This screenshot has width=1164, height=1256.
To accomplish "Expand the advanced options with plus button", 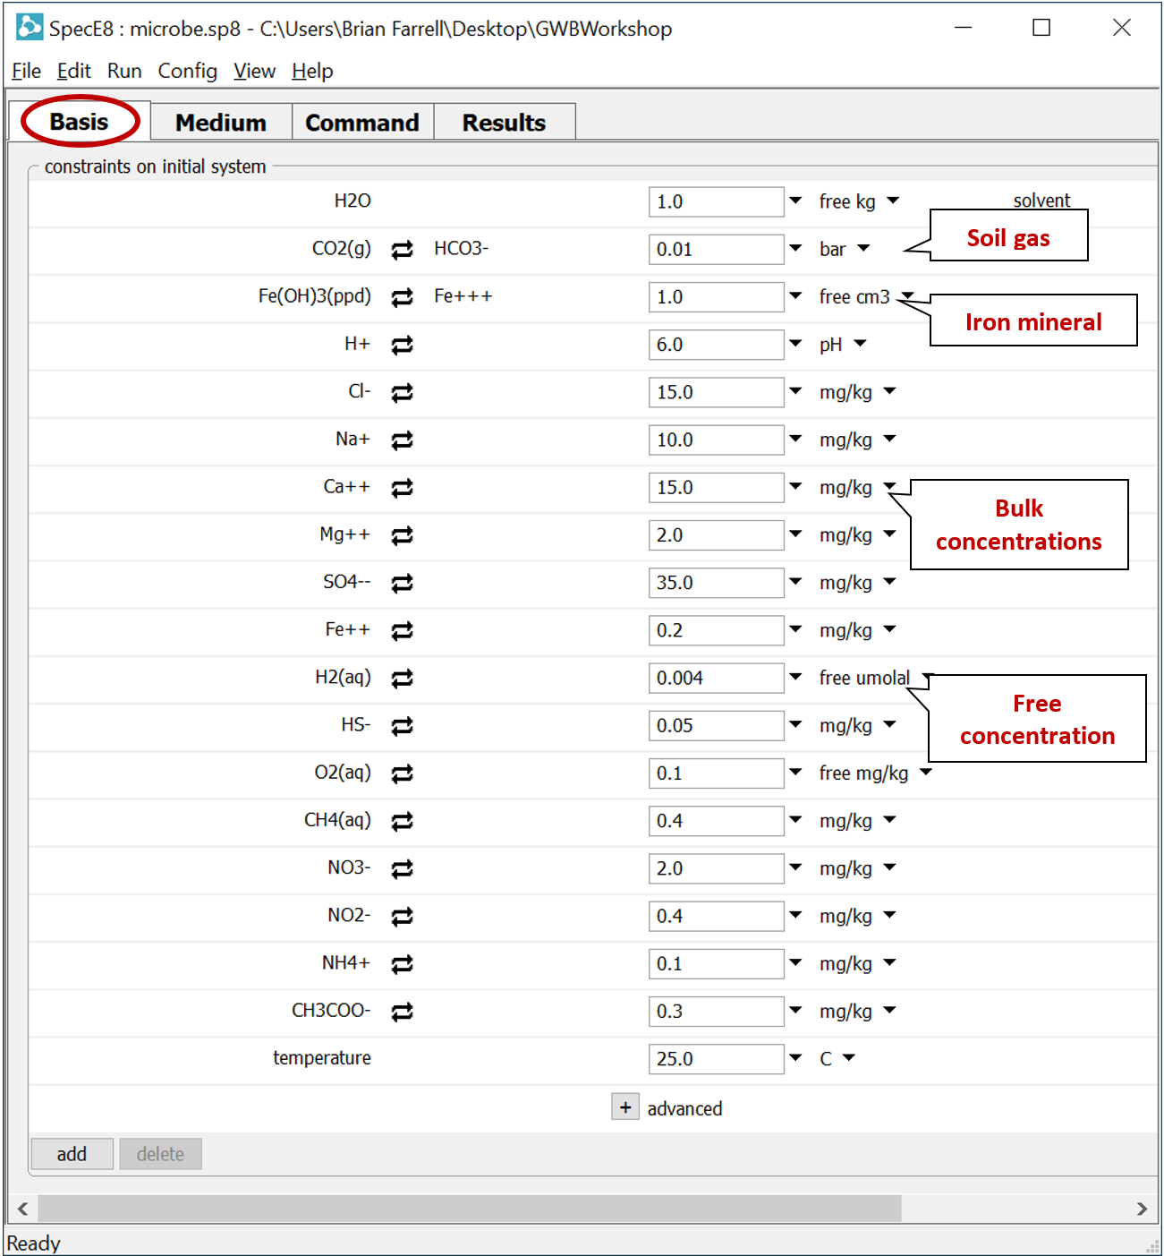I will click(625, 1107).
